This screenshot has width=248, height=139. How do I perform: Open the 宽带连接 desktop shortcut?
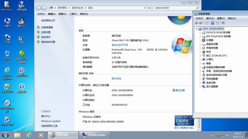pos(22,6)
